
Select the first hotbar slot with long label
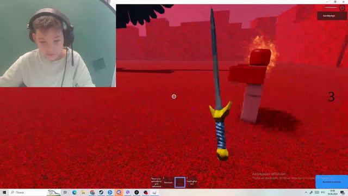click(157, 182)
